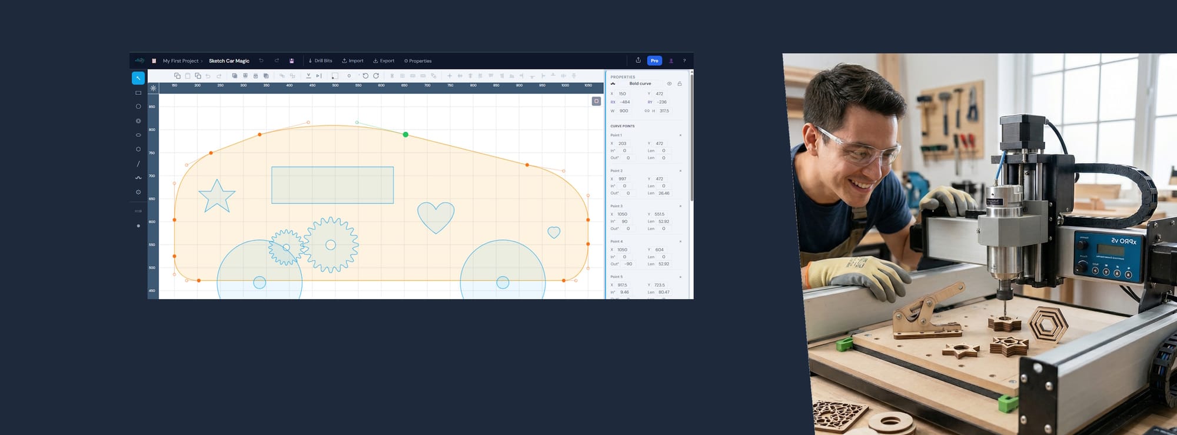This screenshot has width=1177, height=435.
Task: Click the purple save project icon
Action: (291, 61)
